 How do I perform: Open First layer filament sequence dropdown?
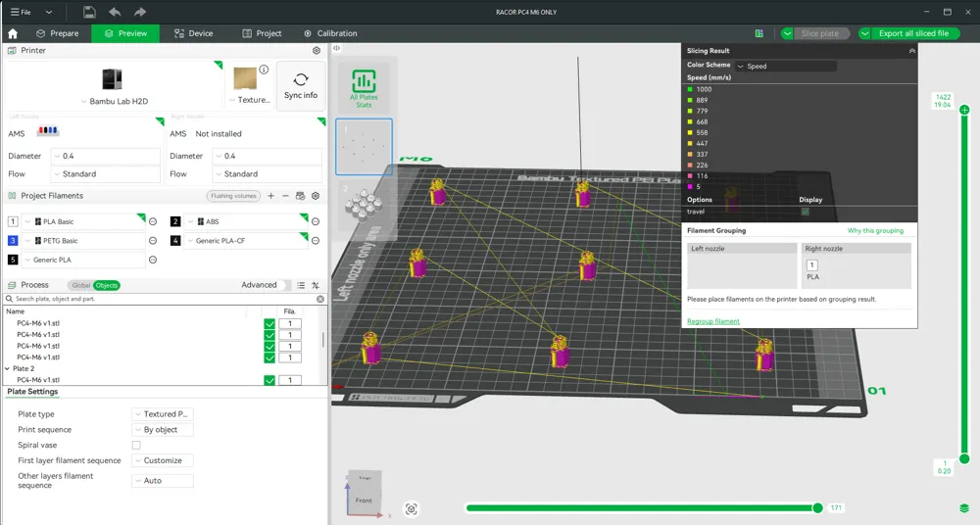click(163, 460)
